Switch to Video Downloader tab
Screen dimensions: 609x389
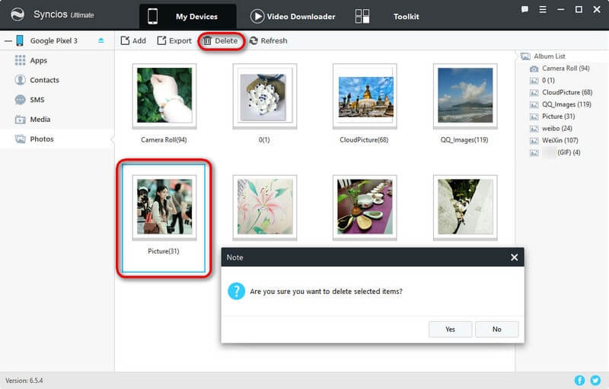(x=293, y=16)
